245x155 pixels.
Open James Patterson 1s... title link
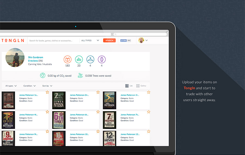pos(29,95)
